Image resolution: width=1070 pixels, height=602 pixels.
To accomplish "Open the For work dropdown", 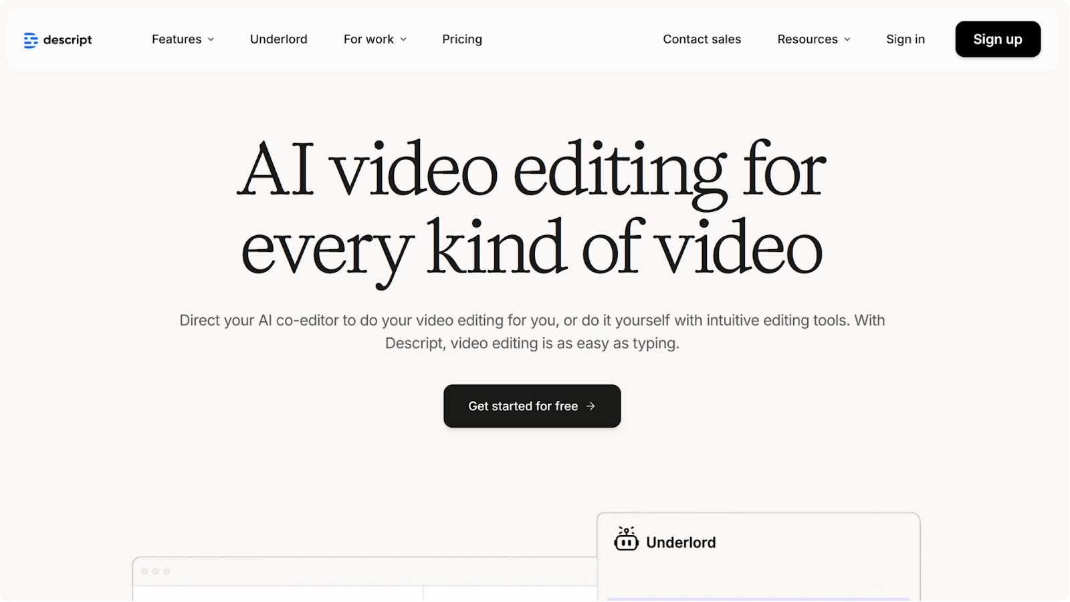I will (369, 39).
